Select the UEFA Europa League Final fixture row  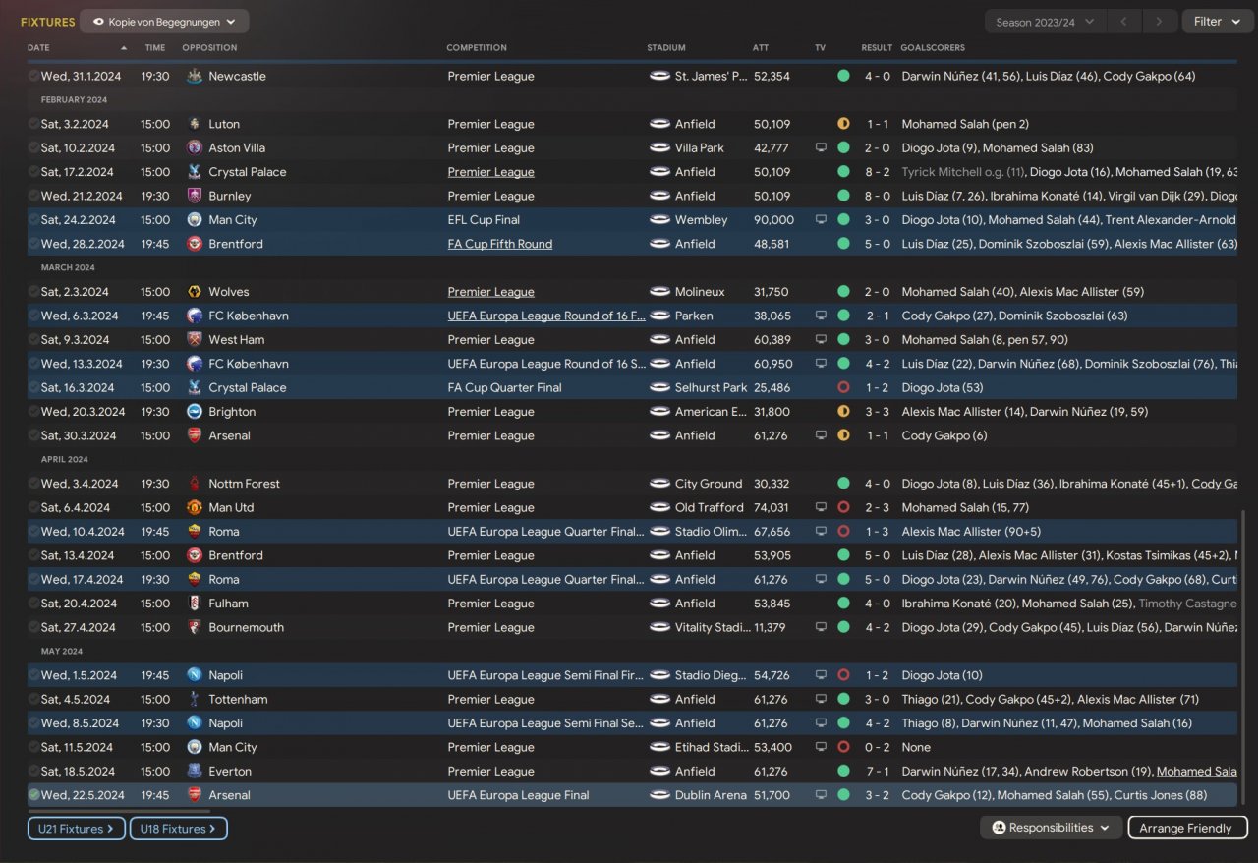pos(632,795)
